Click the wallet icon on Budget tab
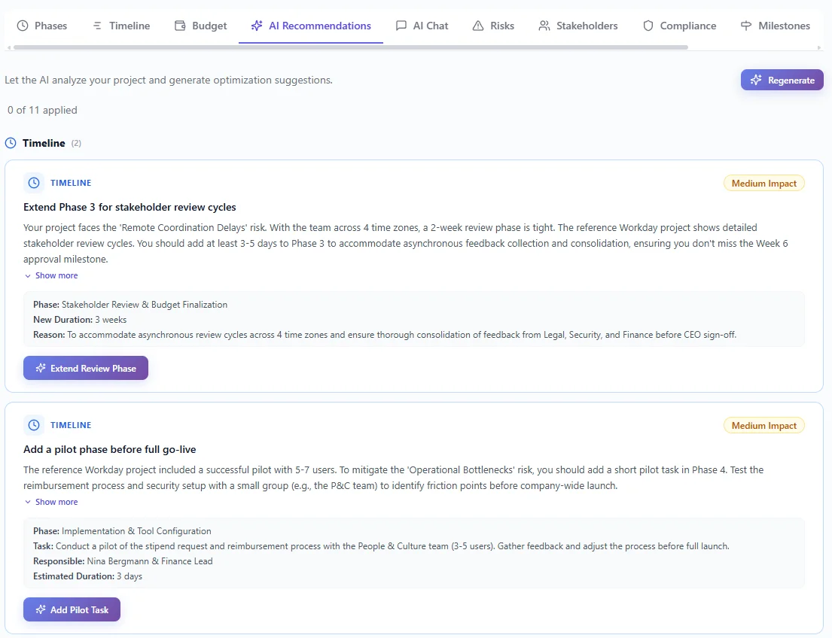Screen dimensions: 832x638 tap(180, 26)
